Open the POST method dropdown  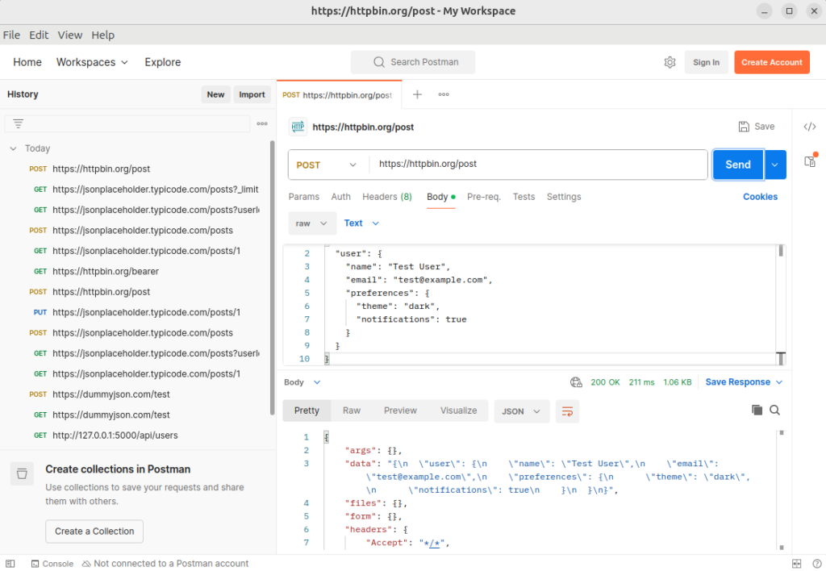pyautogui.click(x=327, y=165)
